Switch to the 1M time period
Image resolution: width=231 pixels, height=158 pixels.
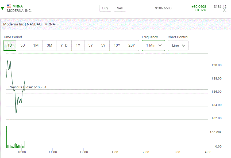click(x=36, y=45)
